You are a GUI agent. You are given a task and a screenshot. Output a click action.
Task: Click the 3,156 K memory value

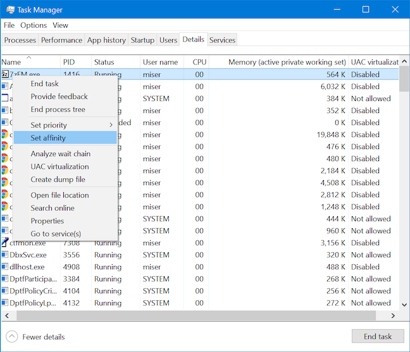(x=333, y=243)
